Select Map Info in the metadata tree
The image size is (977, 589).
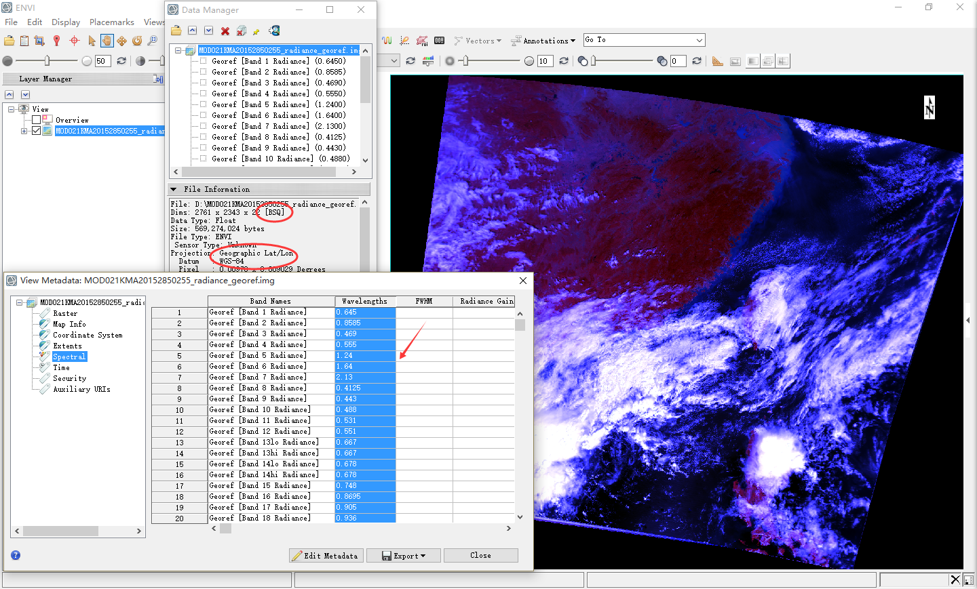[x=69, y=324]
